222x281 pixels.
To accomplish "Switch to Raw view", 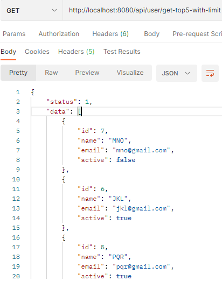I will point(51,73).
